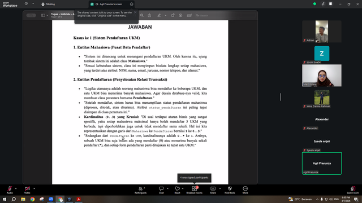
Task: Select the Alexander participant tile
Action: pos(322,120)
